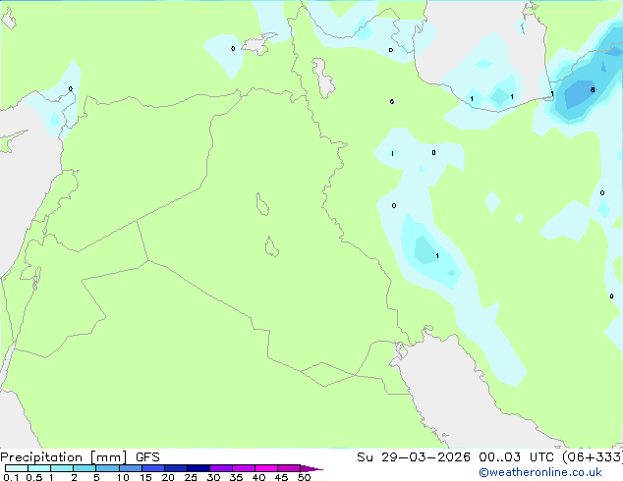Click the "8" value on dark blue area

[593, 90]
